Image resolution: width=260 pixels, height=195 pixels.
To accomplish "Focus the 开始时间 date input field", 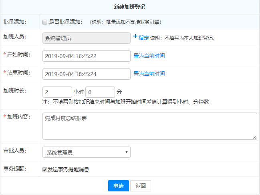I will [x=86, y=56].
